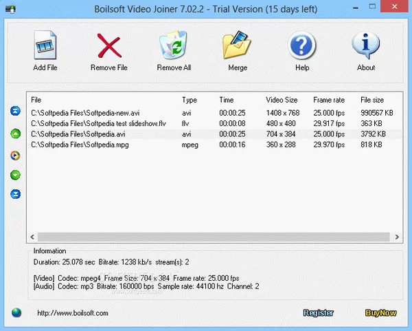412x331 pixels.
Task: Select the Softpedia test slideshow.flv row
Action: 214,123
